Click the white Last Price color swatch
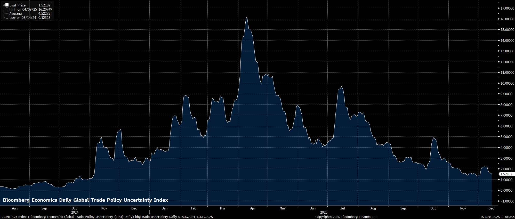Viewport: 515px width, 219px height. click(7, 5)
